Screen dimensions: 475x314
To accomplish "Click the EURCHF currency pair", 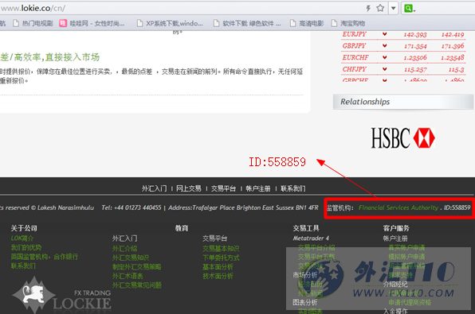I will coord(355,57).
